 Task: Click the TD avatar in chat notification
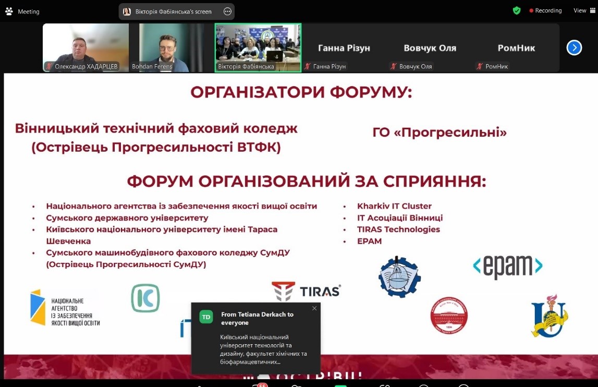click(x=206, y=317)
